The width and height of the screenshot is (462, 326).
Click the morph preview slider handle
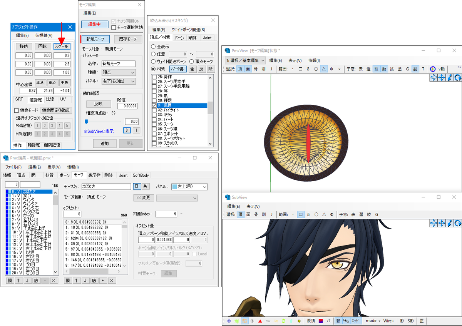(x=87, y=121)
